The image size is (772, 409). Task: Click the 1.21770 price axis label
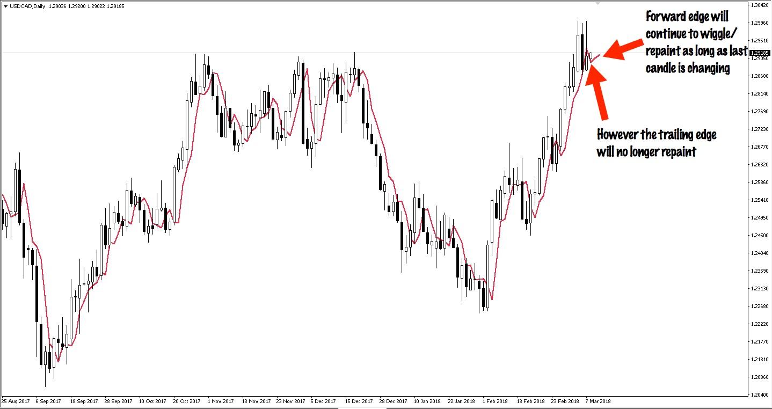pyautogui.click(x=761, y=341)
